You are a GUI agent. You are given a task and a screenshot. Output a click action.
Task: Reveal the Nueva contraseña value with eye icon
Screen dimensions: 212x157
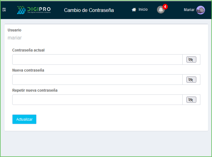point(191,80)
